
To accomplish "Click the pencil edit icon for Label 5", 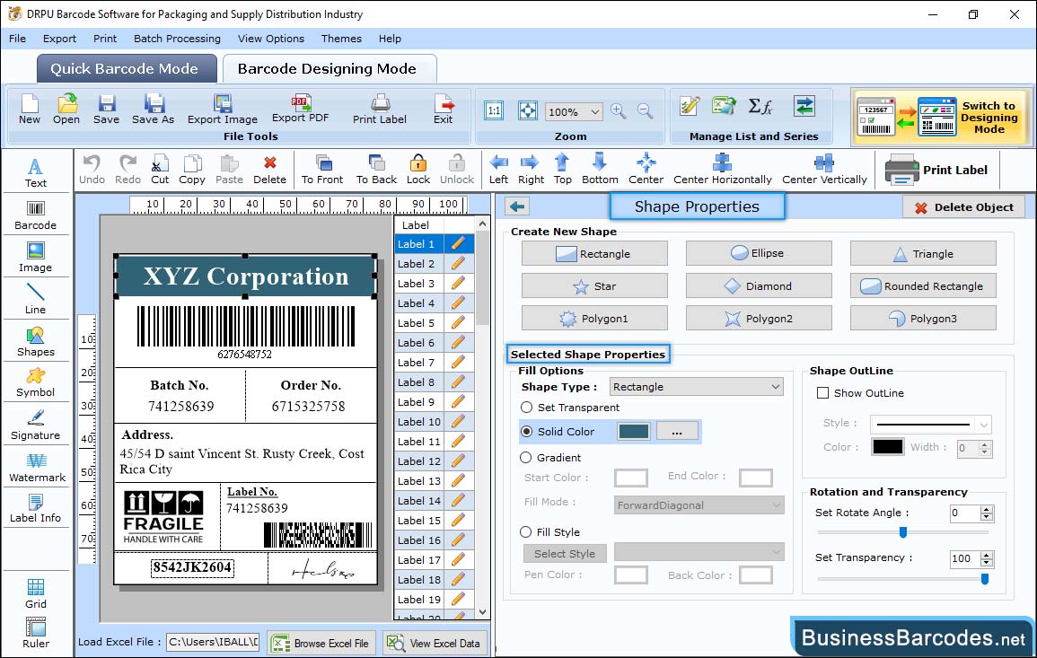I will (x=458, y=323).
